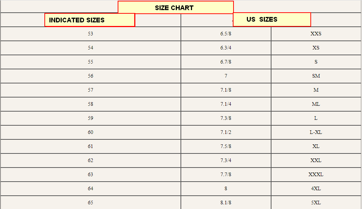Click the XXS size label cell
This screenshot has width=362, height=209.
click(x=316, y=34)
